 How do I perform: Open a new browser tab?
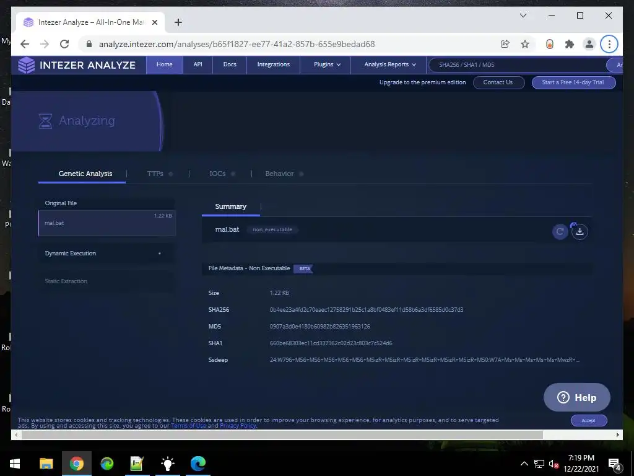pos(178,22)
